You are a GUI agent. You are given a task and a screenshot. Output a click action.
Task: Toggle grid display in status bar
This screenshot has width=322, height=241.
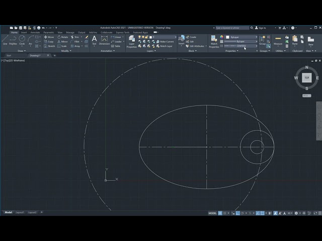(220, 213)
